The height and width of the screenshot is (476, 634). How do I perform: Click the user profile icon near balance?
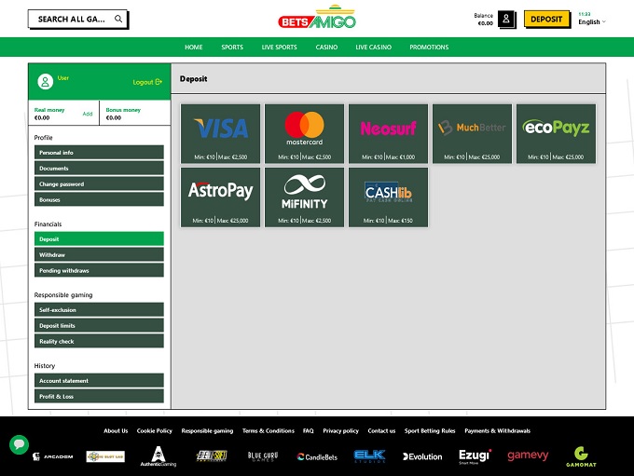506,20
